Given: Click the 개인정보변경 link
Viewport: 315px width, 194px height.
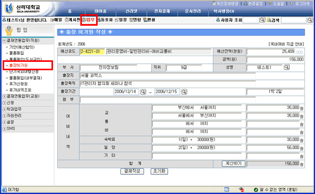Looking at the screenshot, I should click(x=225, y=4).
